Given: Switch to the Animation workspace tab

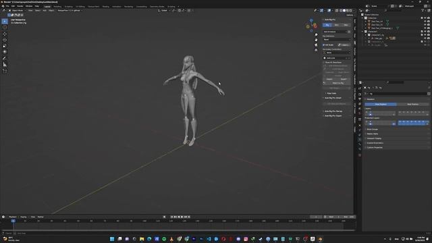Looking at the screenshot, I should tap(117, 6).
